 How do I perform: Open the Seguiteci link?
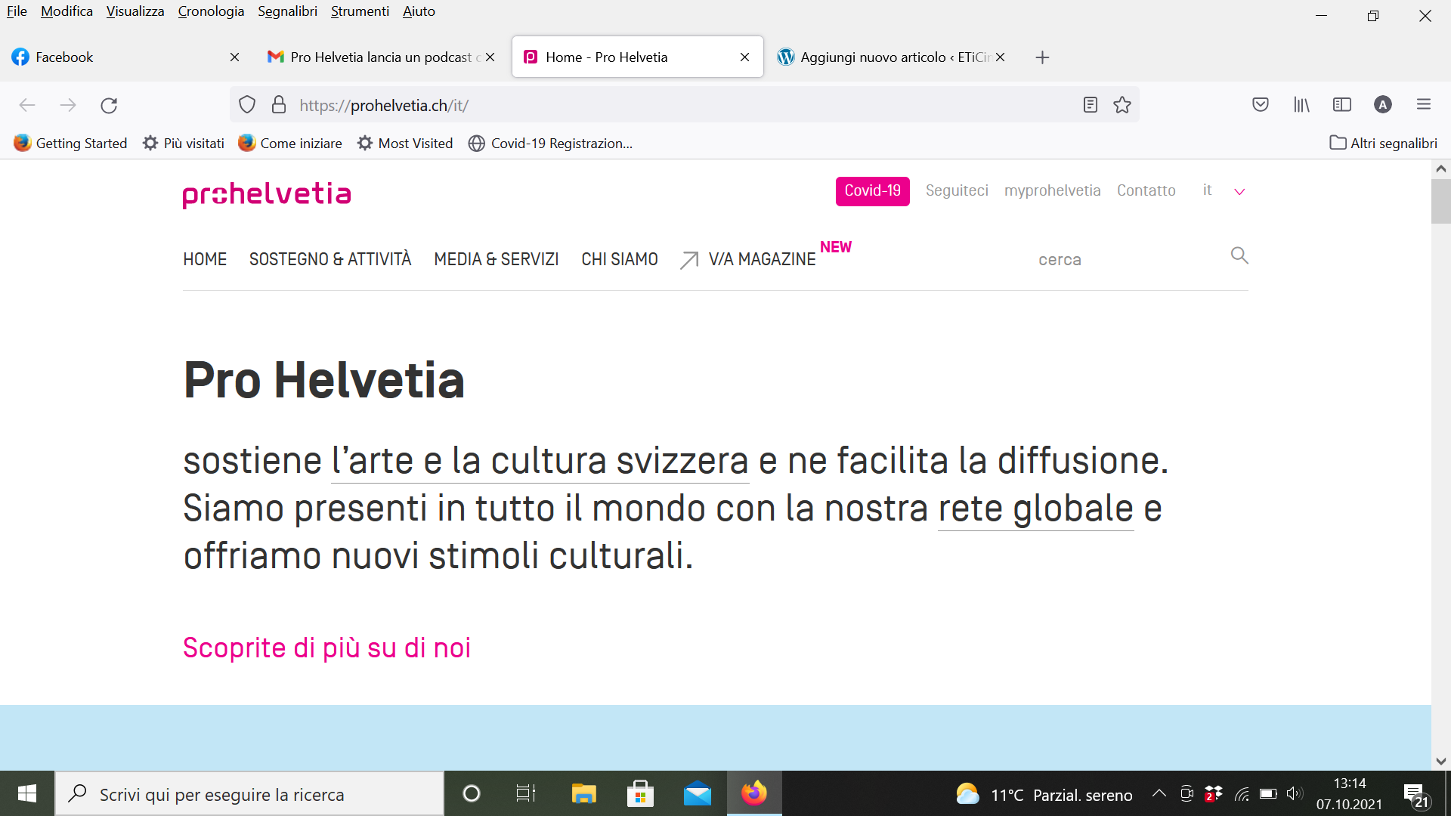pos(957,190)
